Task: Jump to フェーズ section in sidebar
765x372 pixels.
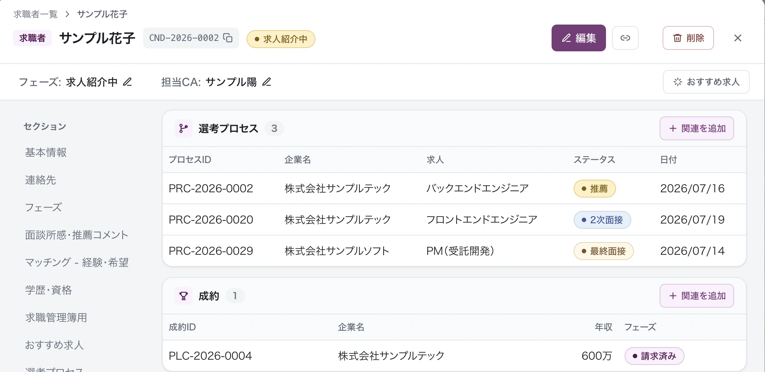Action: [x=43, y=208]
